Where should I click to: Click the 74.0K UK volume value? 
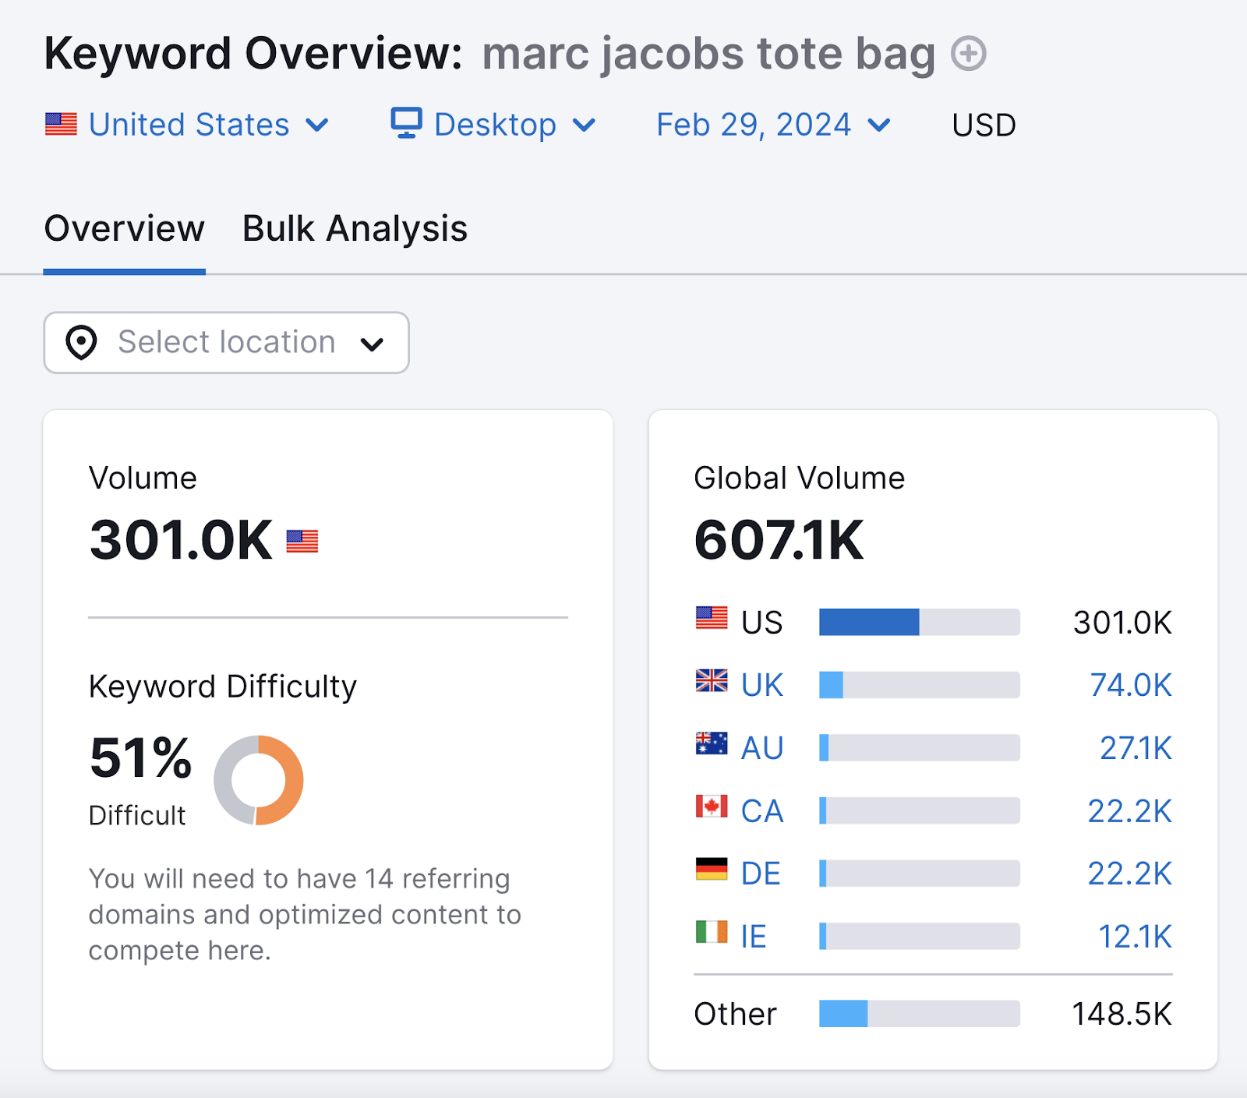[1131, 686]
